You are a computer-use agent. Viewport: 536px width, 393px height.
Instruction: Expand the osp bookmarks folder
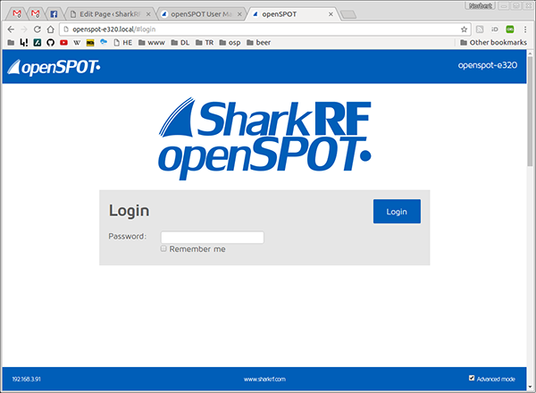click(230, 43)
